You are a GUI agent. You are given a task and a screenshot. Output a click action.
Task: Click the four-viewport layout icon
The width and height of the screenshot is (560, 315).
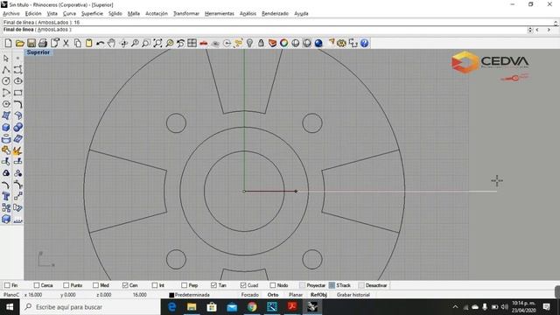[192, 43]
